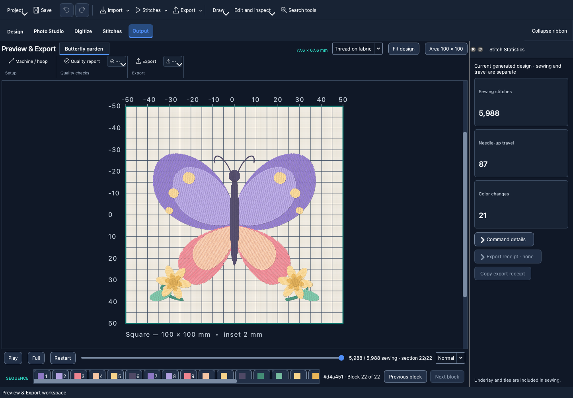The width and height of the screenshot is (573, 398).
Task: Click the Fit design button
Action: click(x=403, y=49)
